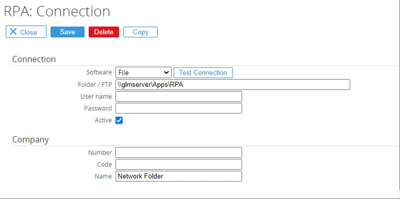Open the Software dropdown
The width and height of the screenshot is (400, 199).
pos(143,73)
